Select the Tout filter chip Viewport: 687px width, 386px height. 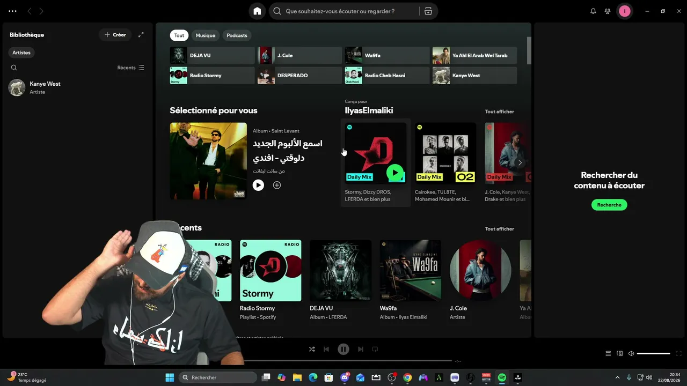pyautogui.click(x=179, y=35)
